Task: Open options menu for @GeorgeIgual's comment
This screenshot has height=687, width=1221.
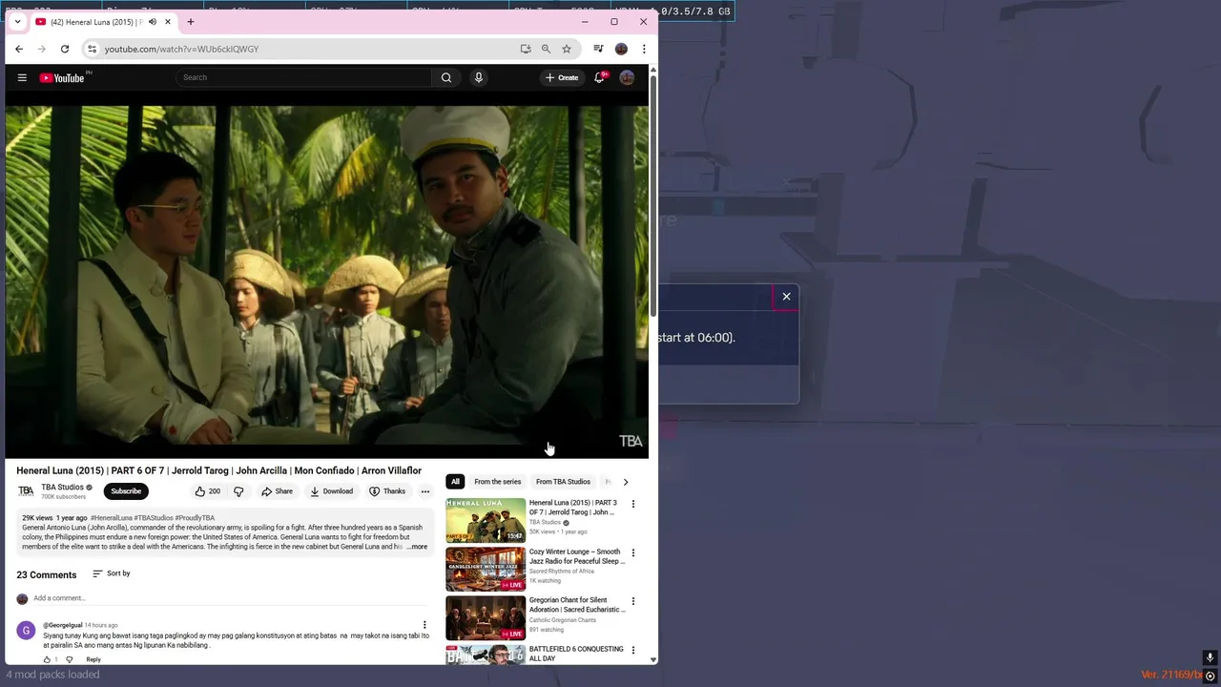Action: pos(425,625)
